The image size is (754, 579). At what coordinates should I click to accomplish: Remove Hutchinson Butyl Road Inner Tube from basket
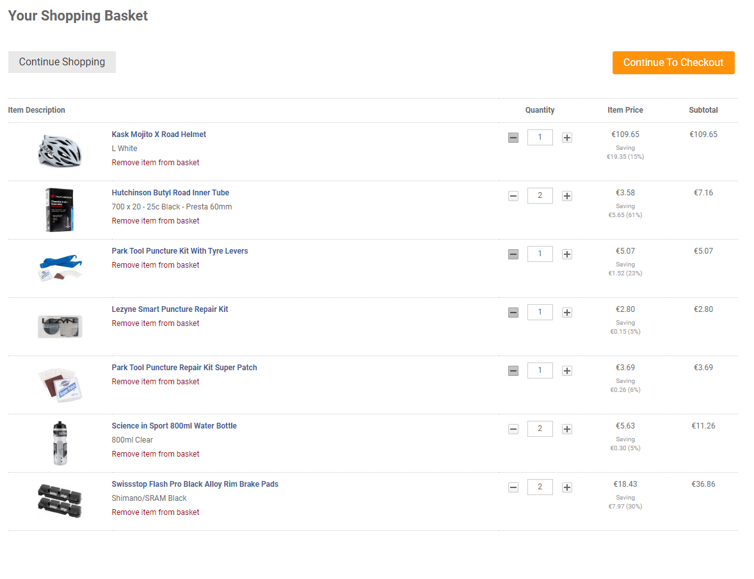point(156,221)
